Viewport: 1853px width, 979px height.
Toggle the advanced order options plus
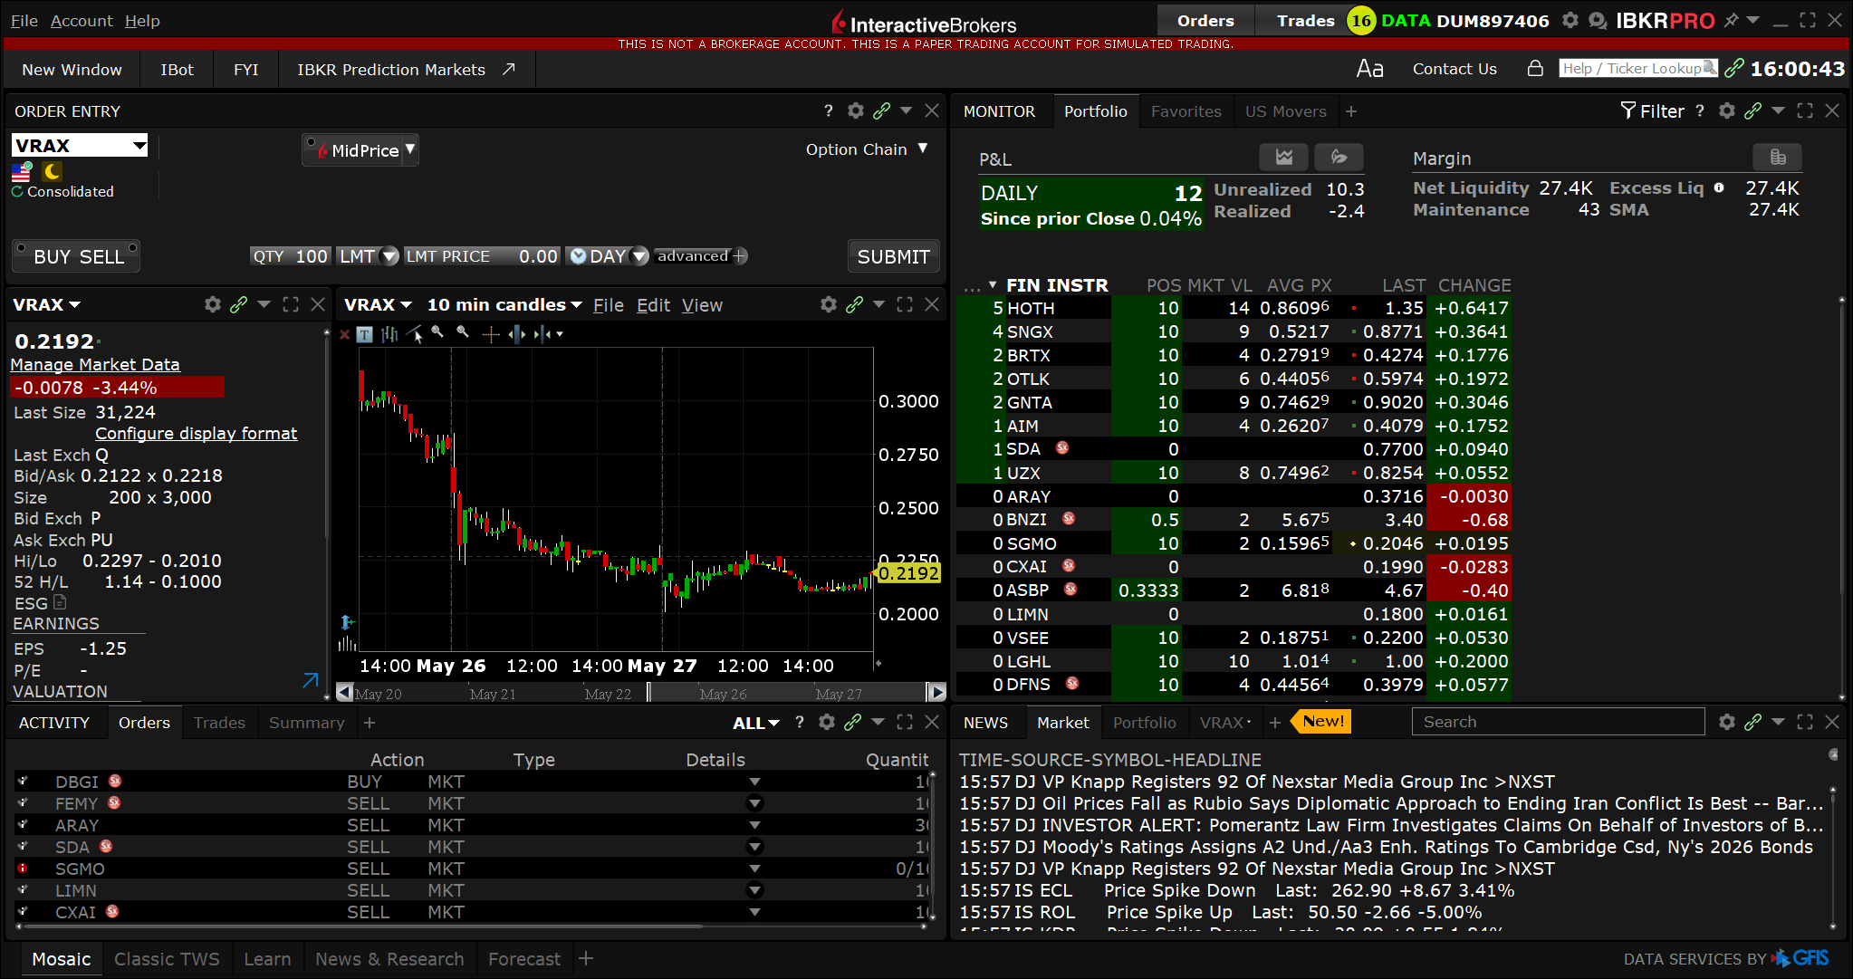coord(739,256)
